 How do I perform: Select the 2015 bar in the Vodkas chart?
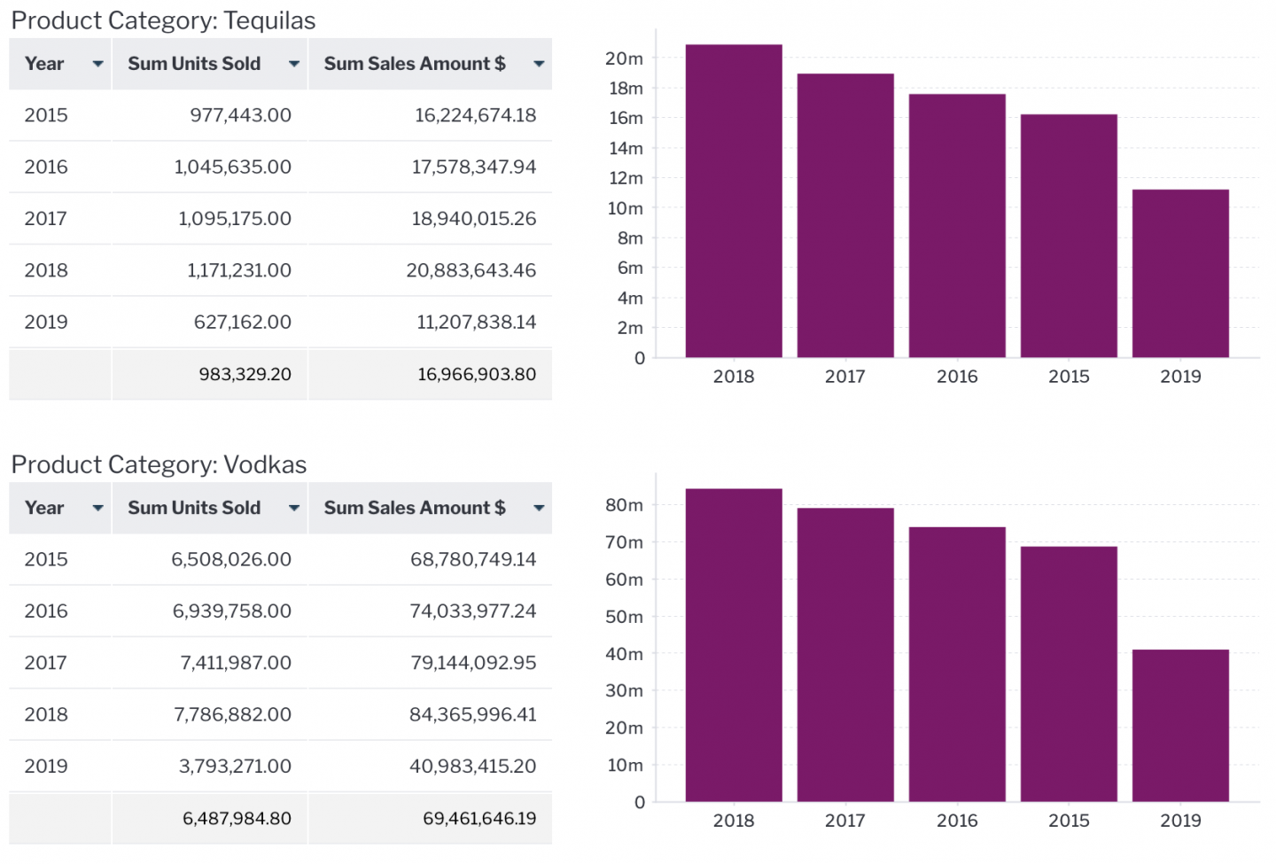tap(1069, 674)
